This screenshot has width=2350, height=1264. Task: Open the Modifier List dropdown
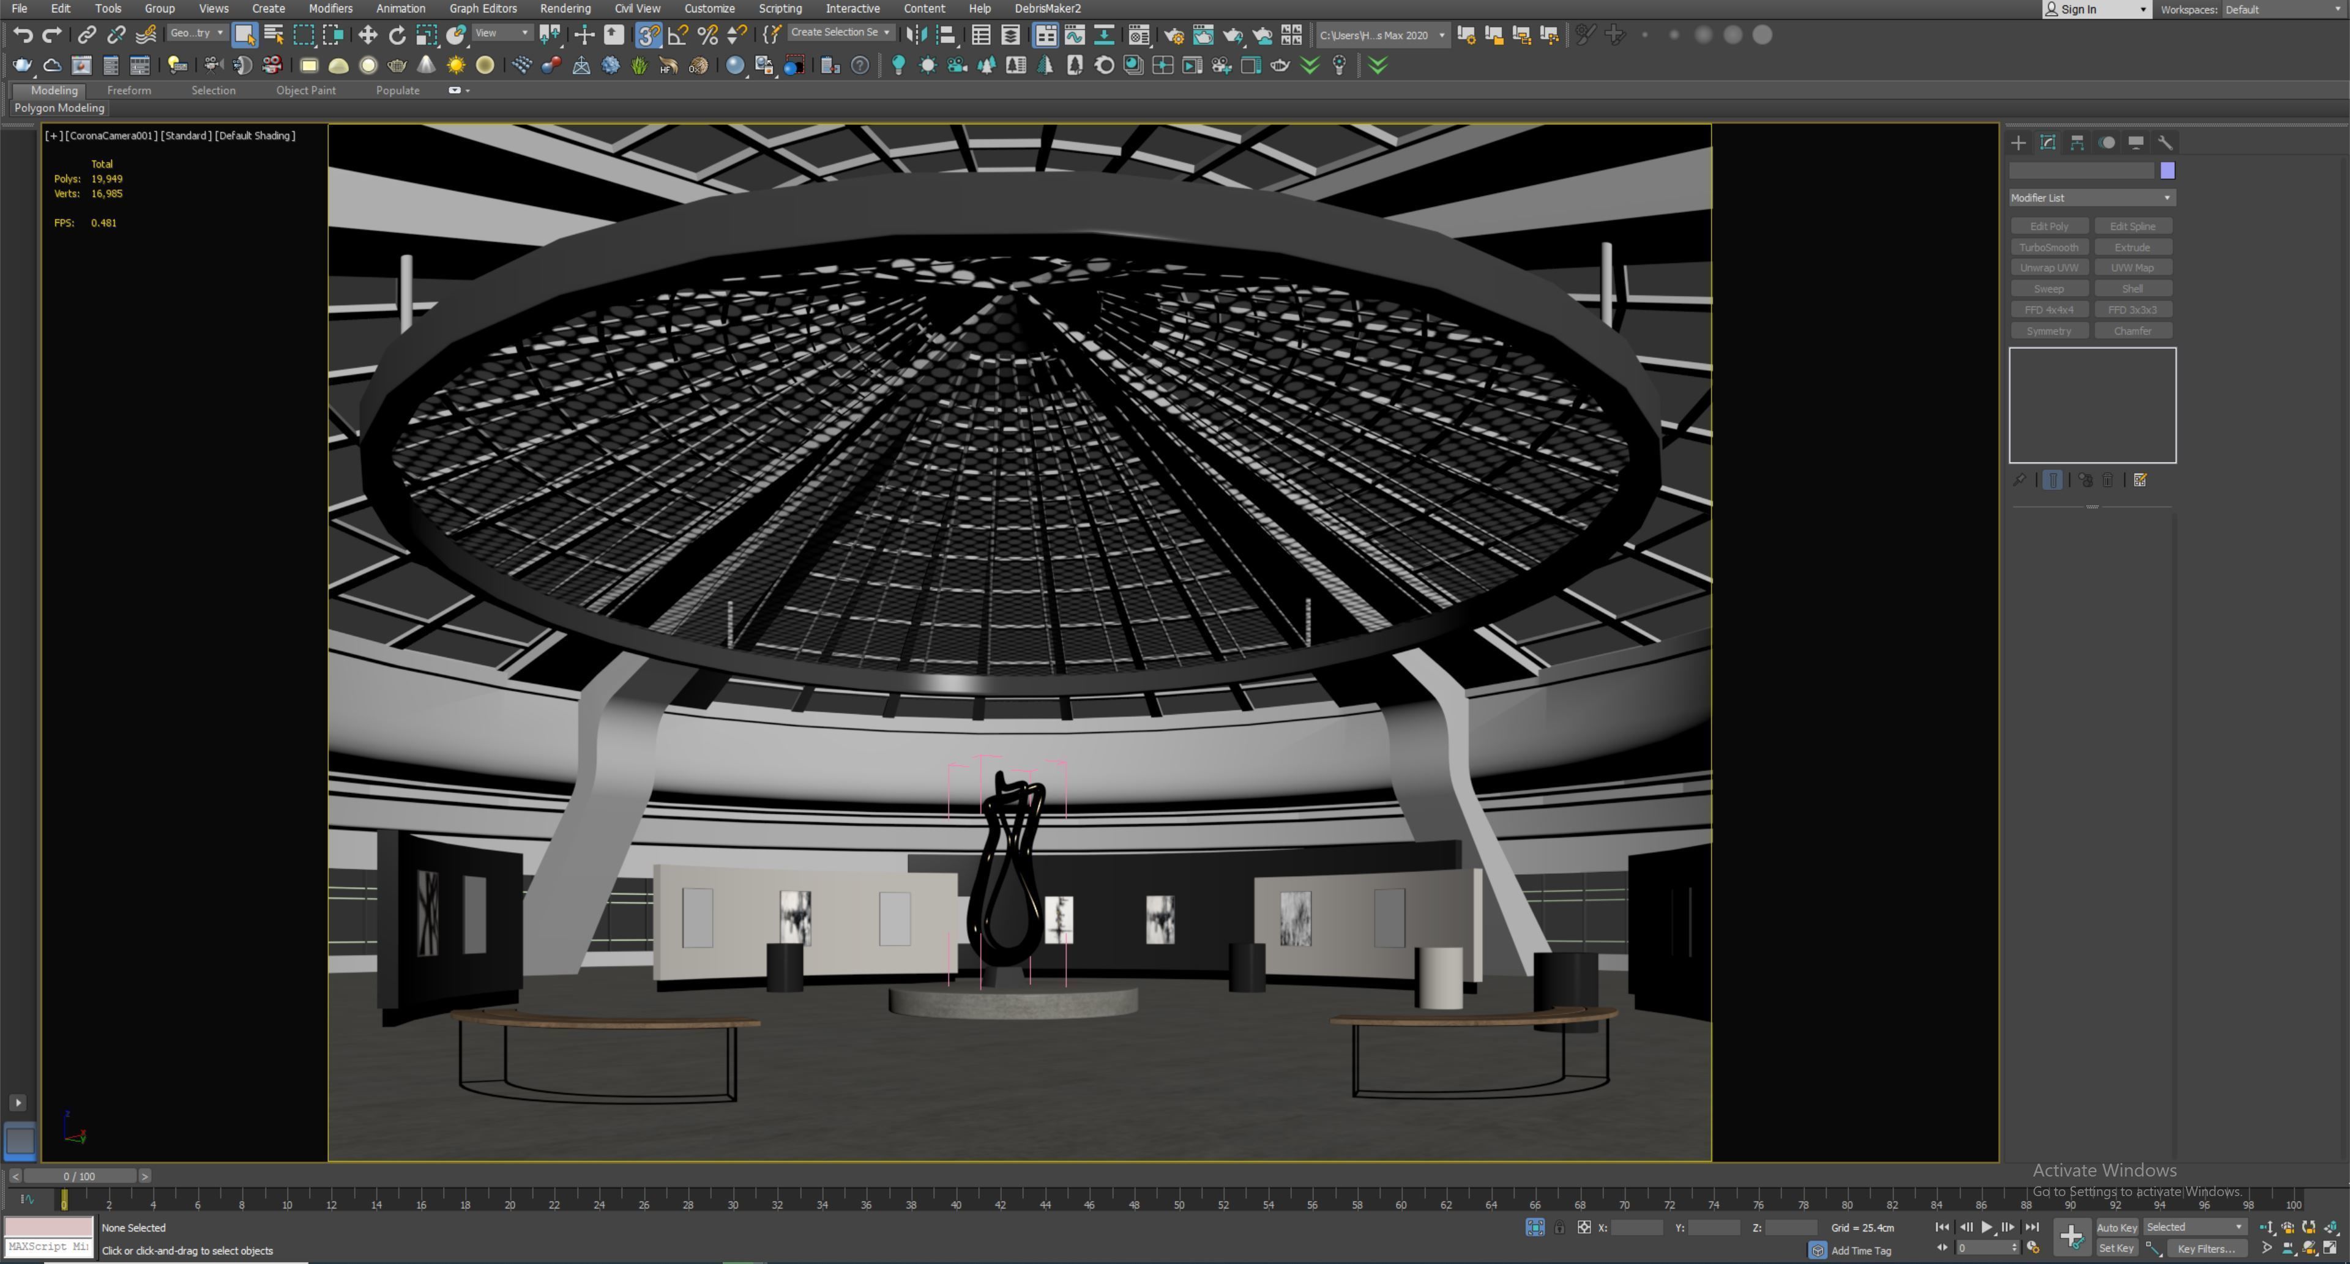coord(2092,198)
